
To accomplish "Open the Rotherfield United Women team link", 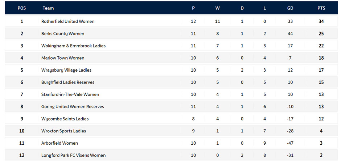I will coord(68,21).
